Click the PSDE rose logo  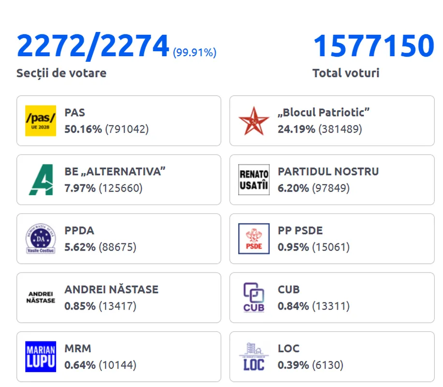tap(254, 239)
